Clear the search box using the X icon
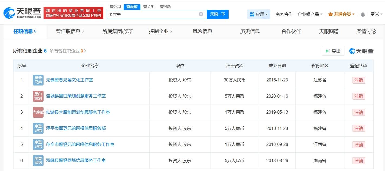This screenshot has height=171, width=385. click(x=201, y=14)
